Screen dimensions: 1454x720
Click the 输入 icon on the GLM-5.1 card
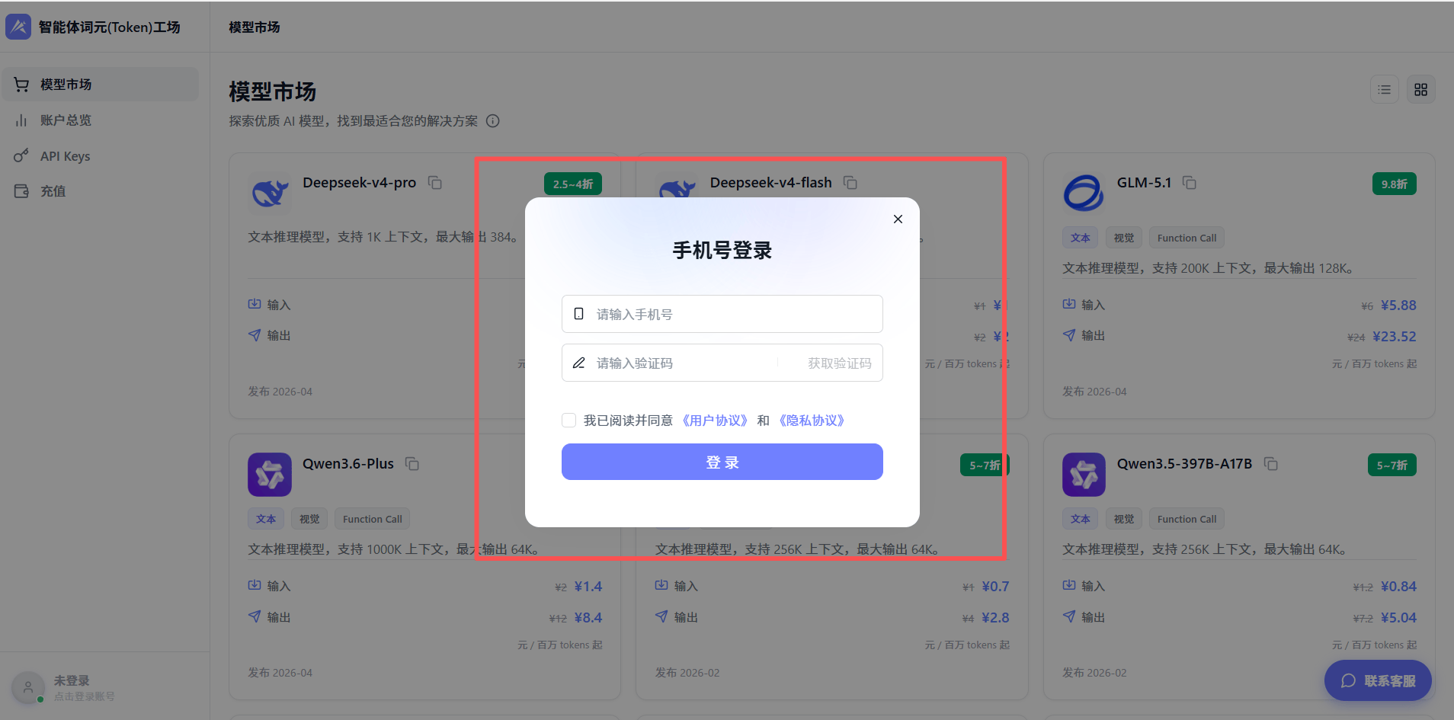[x=1069, y=304]
